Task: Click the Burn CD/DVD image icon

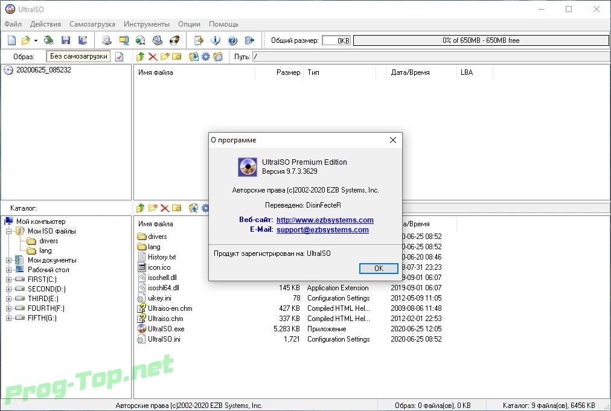Action: click(x=174, y=40)
